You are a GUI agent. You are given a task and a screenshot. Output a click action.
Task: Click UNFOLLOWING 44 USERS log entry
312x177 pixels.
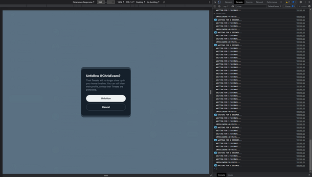(227, 17)
